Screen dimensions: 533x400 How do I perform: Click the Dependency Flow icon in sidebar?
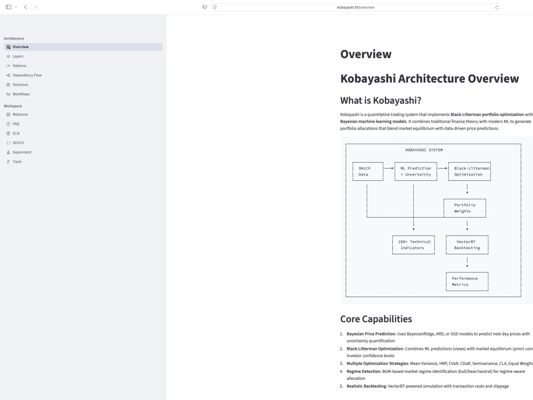point(9,75)
